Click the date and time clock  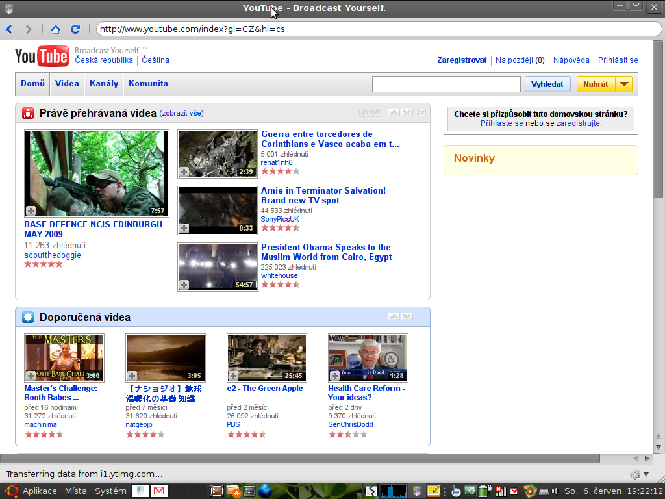coord(614,491)
